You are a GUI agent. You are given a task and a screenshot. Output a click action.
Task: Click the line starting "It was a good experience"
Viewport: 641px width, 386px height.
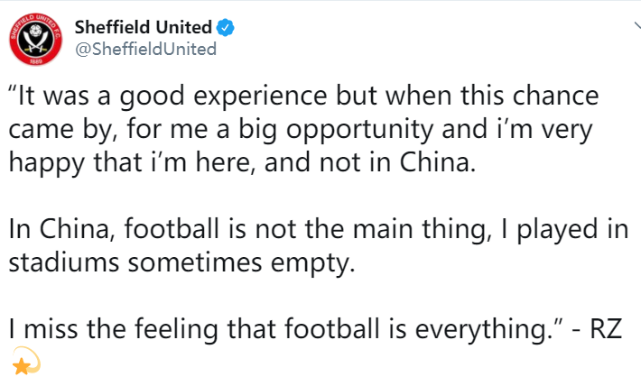303,96
